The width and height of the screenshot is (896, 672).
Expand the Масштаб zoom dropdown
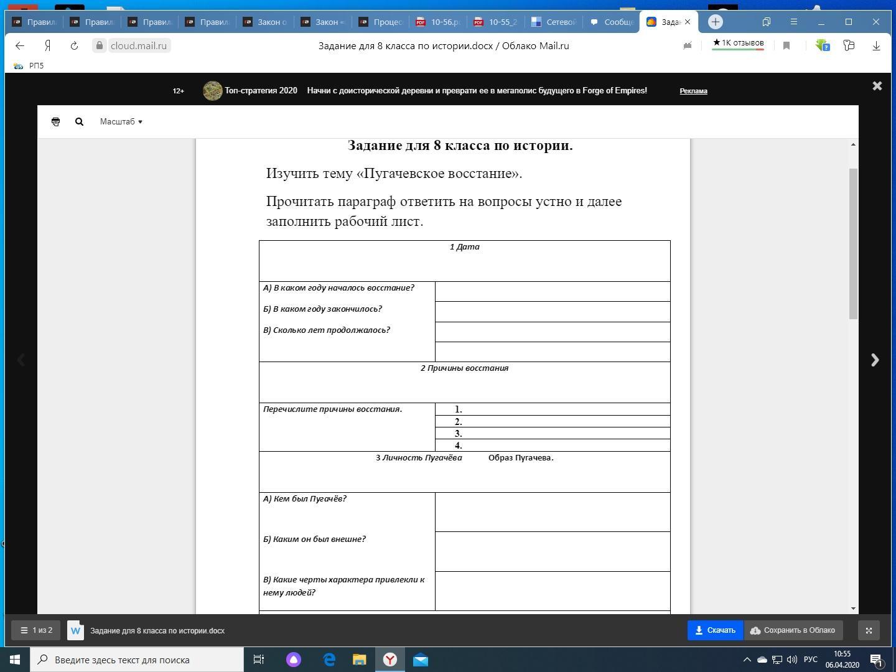pyautogui.click(x=121, y=122)
